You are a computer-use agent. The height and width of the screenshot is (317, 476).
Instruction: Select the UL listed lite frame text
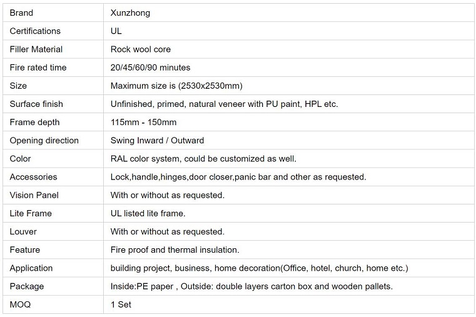tap(148, 213)
